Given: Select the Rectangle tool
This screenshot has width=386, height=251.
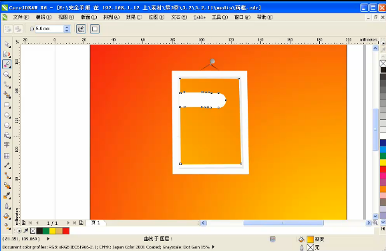Looking at the screenshot, I should pos(7,105).
